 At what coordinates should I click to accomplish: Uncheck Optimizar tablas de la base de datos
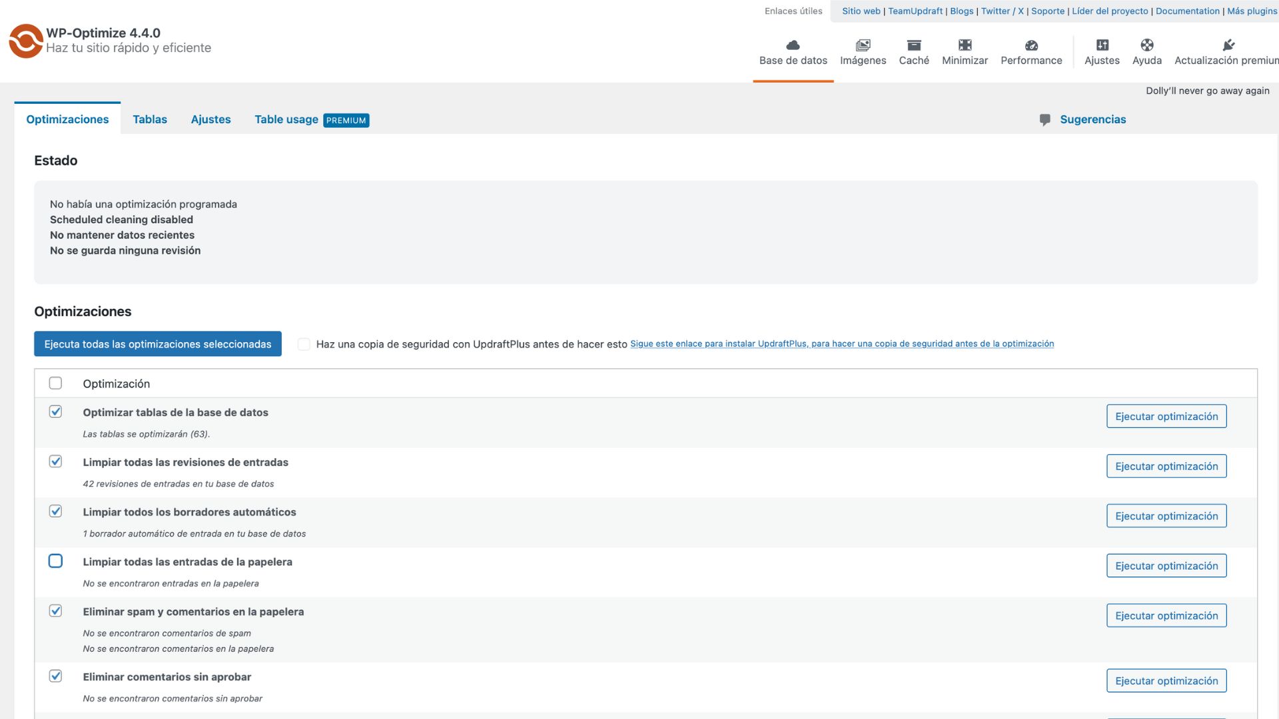click(x=56, y=411)
